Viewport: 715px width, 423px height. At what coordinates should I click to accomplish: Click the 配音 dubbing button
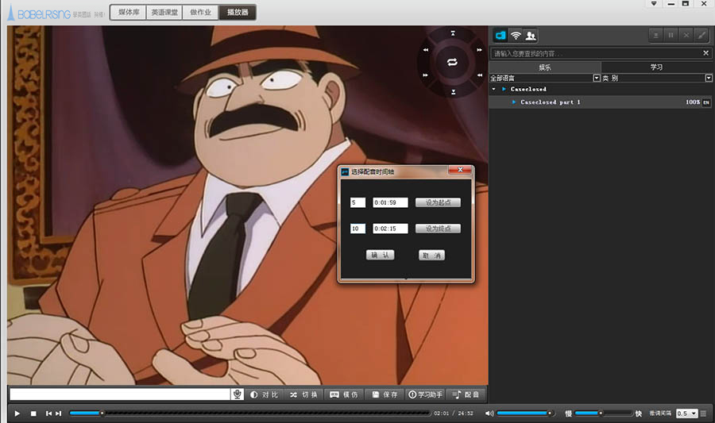click(x=466, y=394)
